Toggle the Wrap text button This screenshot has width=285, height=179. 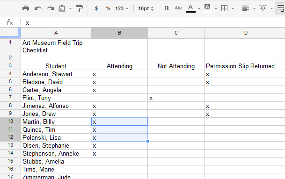pos(280,8)
